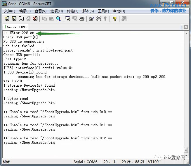
Task: Open Global Options tools icon
Action: pyautogui.click(x=98, y=19)
